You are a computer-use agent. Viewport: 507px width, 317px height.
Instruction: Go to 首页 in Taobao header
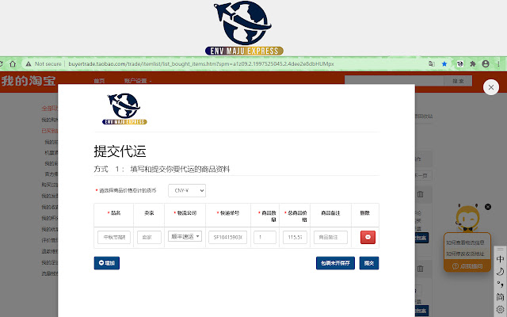pos(99,81)
